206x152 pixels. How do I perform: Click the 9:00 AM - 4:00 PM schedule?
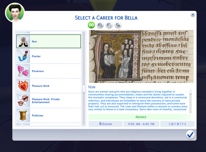pos(141,124)
